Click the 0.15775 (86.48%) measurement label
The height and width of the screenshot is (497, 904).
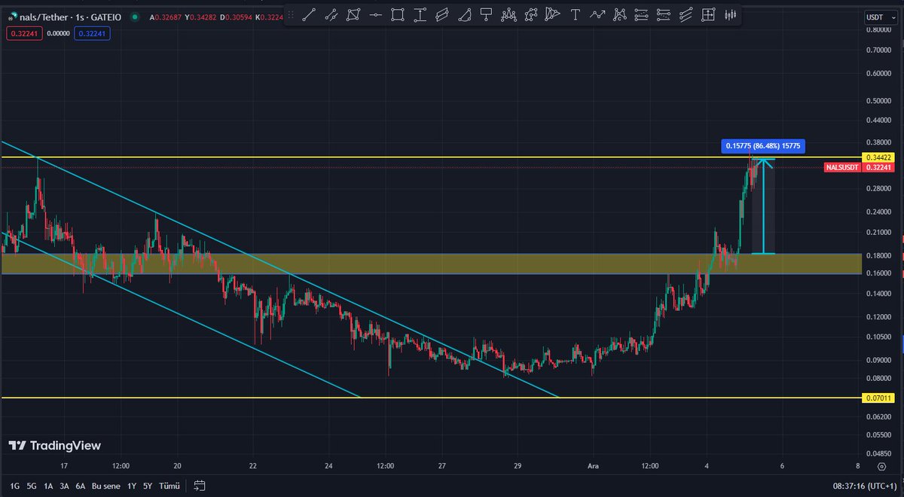pos(765,146)
